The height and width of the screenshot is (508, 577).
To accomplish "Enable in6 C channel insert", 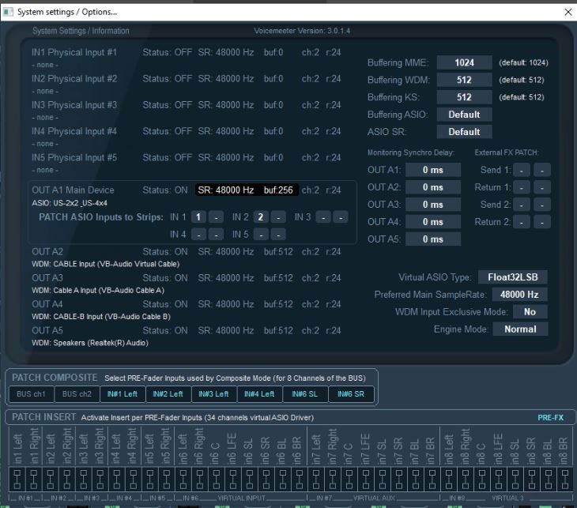I will [x=217, y=479].
